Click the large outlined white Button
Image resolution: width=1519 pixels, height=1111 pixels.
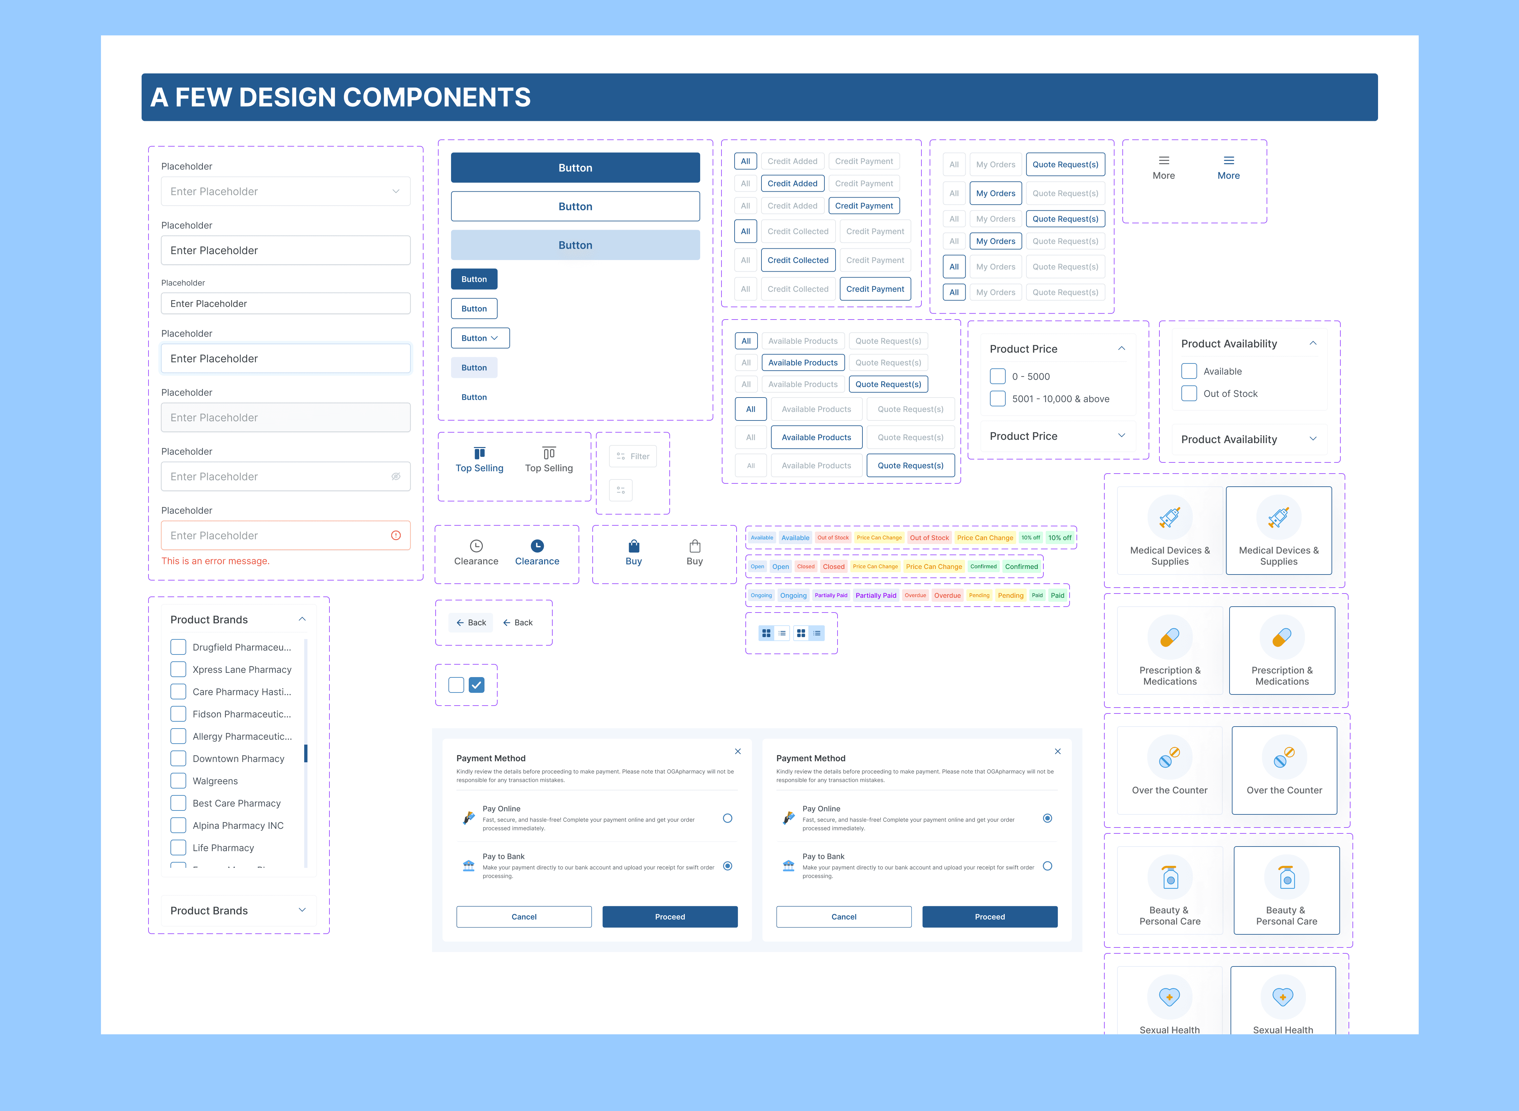[575, 206]
